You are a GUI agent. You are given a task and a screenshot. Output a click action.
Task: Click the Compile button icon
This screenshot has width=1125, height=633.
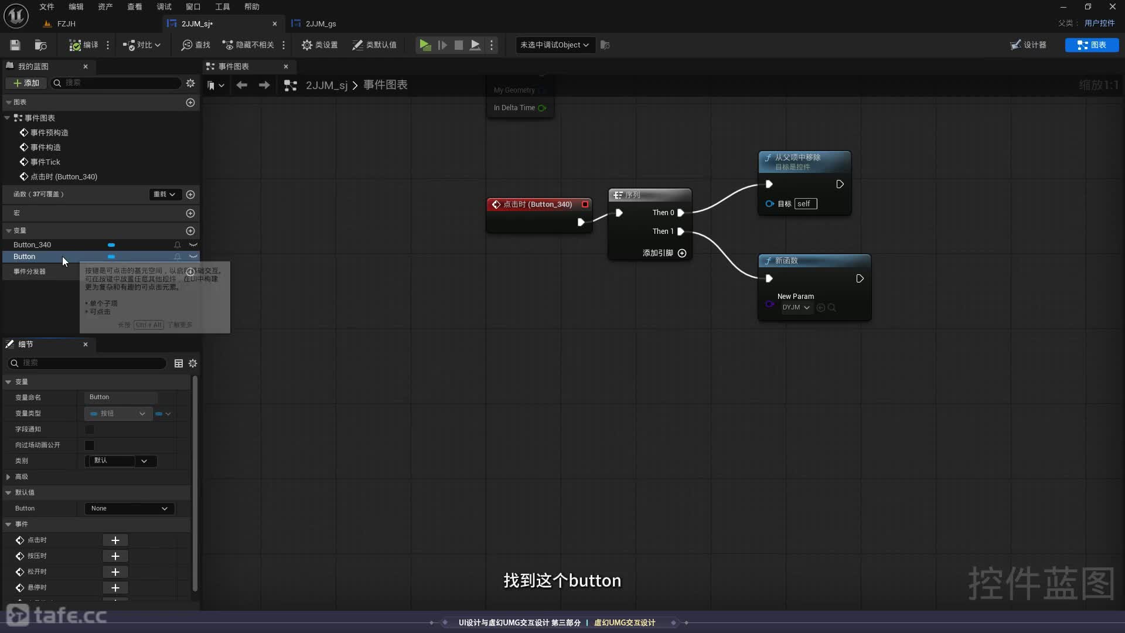pyautogui.click(x=76, y=45)
